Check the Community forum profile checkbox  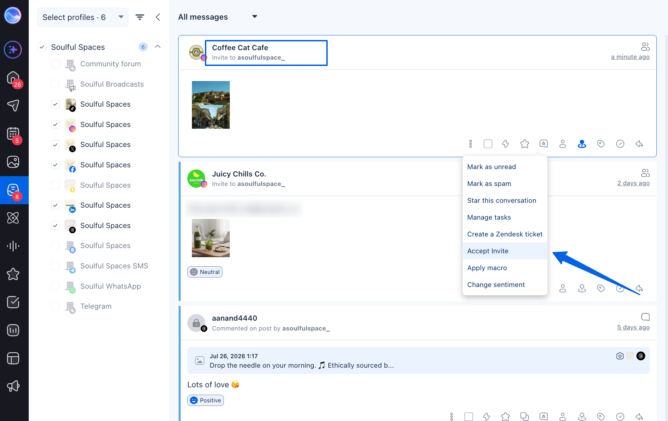(x=55, y=64)
